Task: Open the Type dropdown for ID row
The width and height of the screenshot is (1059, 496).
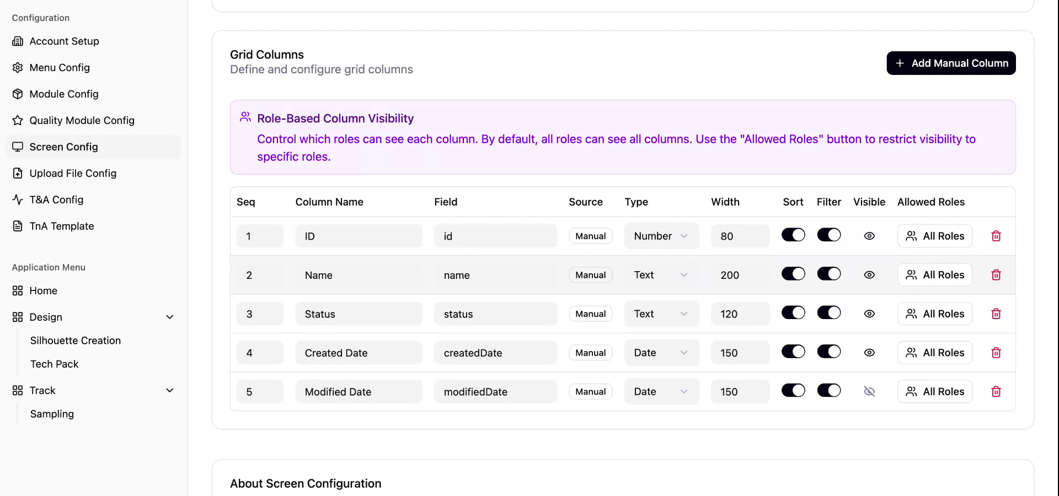Action: [661, 236]
